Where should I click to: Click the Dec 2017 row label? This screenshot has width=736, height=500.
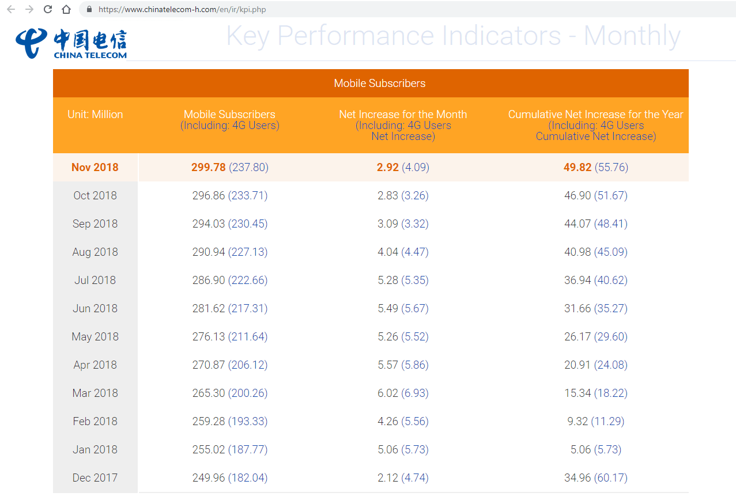pyautogui.click(x=95, y=478)
